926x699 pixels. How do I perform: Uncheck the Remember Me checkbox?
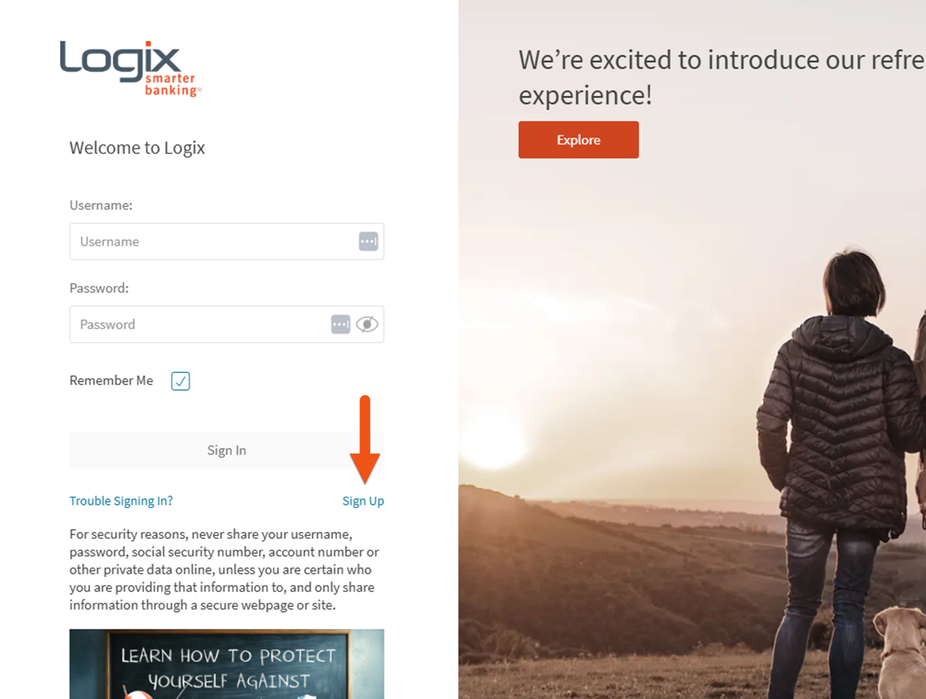[181, 381]
